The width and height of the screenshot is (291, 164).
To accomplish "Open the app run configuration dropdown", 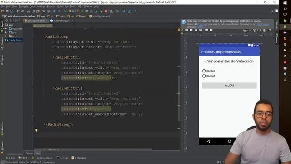I will tap(74, 11).
